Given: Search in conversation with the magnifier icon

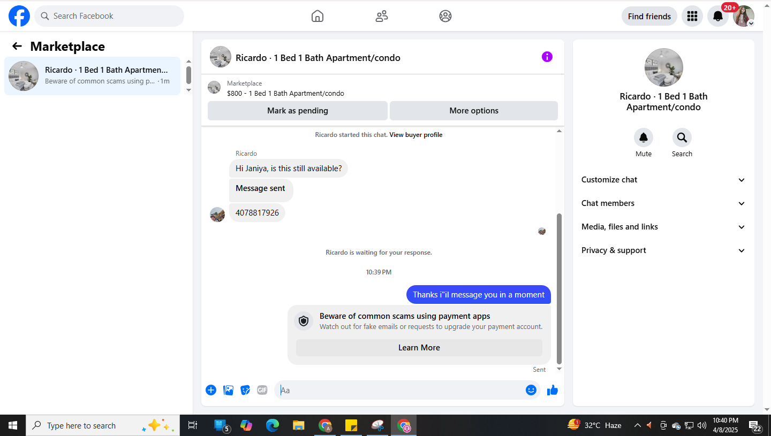Looking at the screenshot, I should (682, 137).
